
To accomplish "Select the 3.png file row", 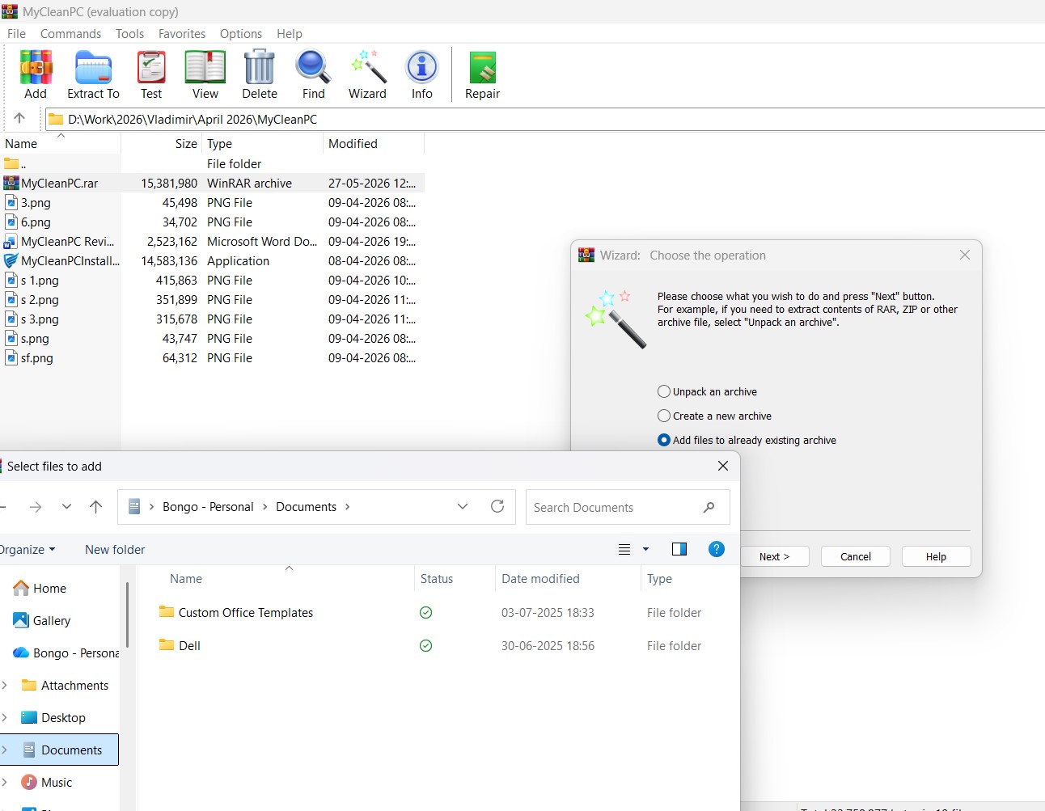I will [x=212, y=202].
